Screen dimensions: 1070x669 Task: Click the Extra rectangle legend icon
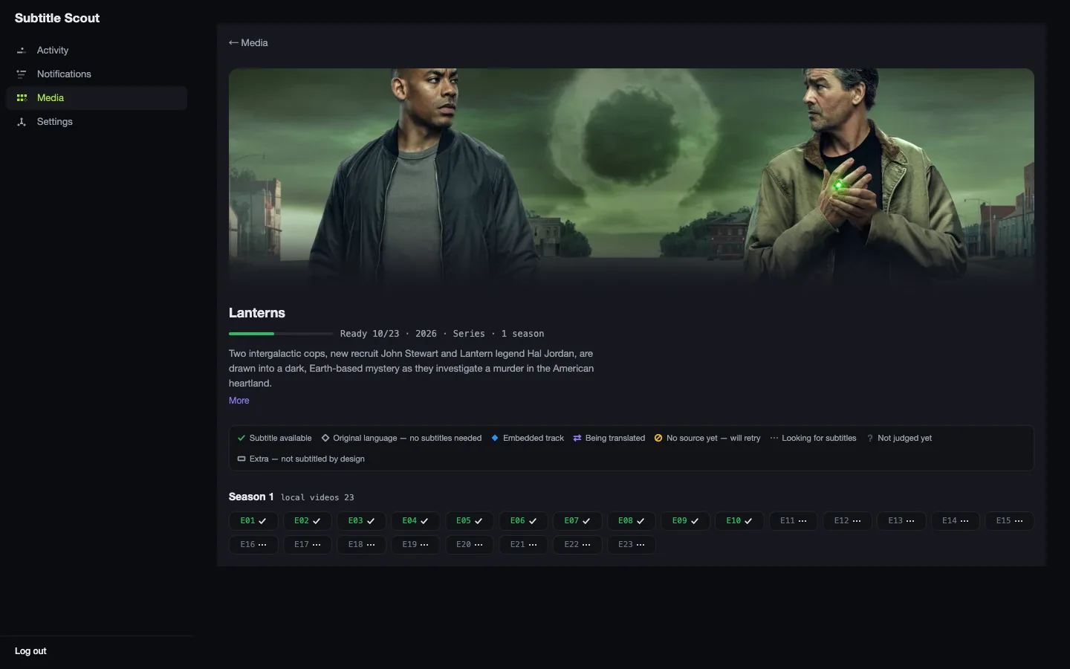point(241,459)
